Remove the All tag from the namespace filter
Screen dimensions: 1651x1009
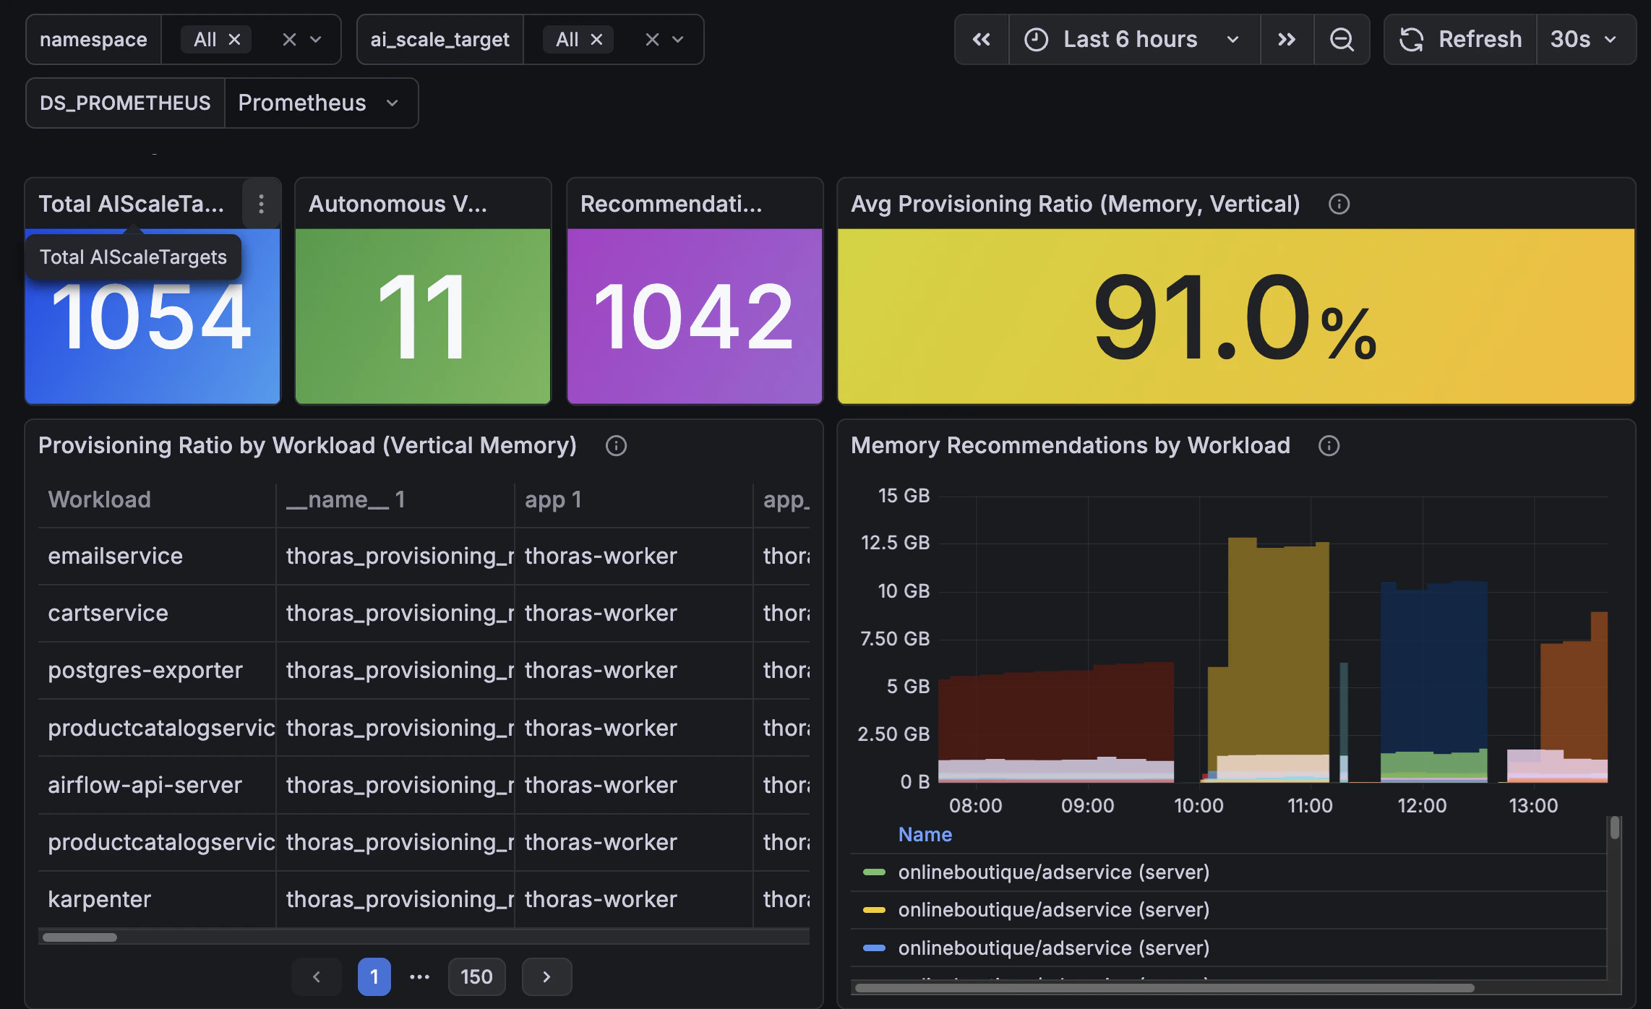coord(234,39)
